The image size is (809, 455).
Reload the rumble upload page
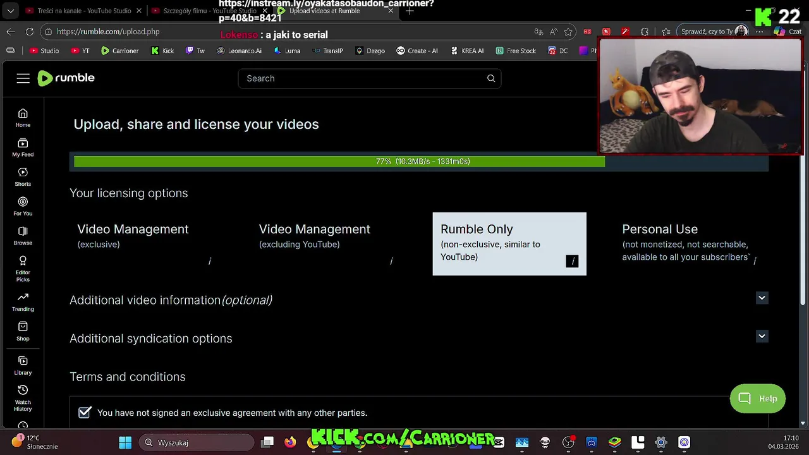pyautogui.click(x=30, y=32)
